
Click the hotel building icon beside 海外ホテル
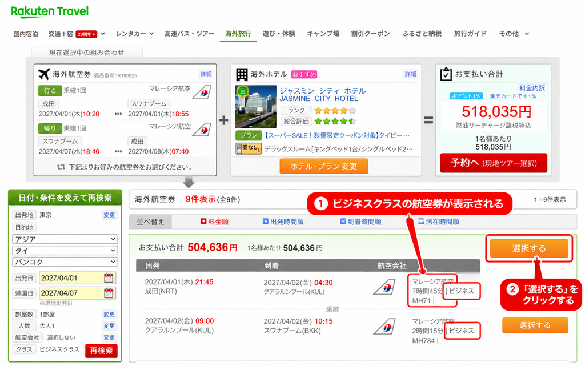click(242, 75)
